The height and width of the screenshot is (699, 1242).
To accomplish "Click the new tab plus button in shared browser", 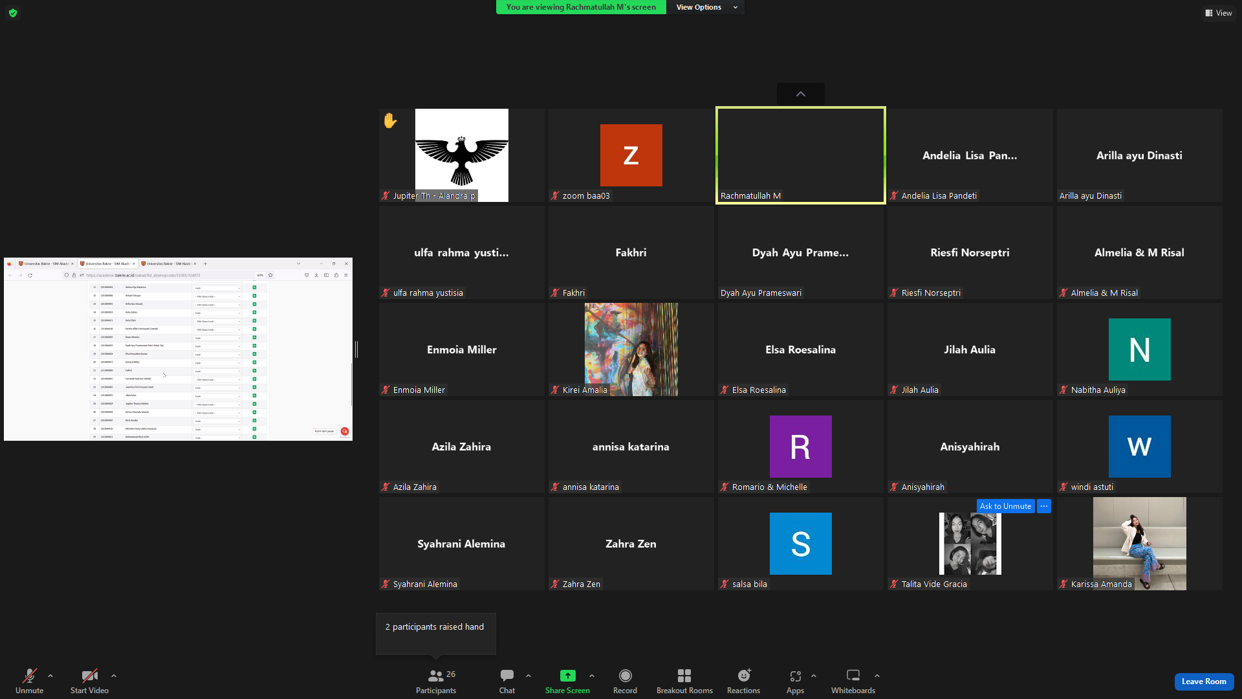I will point(205,263).
